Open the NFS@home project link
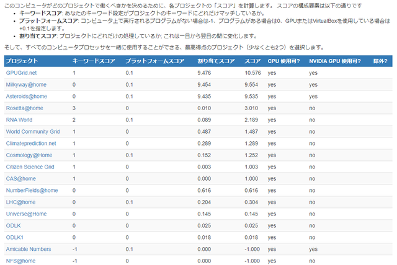 point(20,261)
